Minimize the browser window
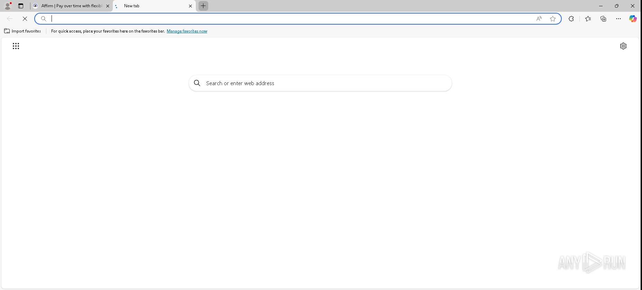This screenshot has height=290, width=642. coord(601,6)
